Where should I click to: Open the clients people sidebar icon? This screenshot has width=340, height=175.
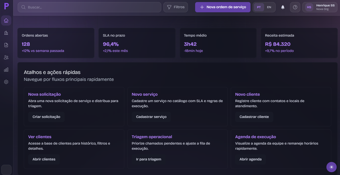pyautogui.click(x=6, y=57)
